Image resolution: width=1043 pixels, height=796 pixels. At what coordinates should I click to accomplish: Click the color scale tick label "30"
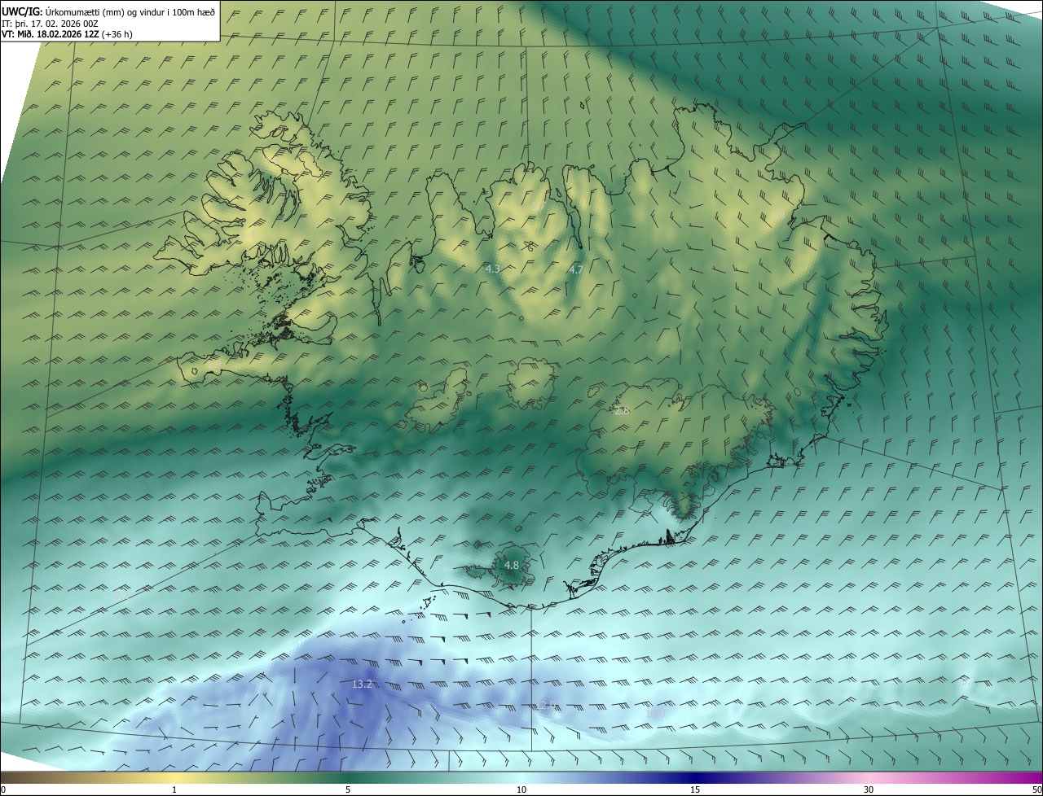[869, 789]
